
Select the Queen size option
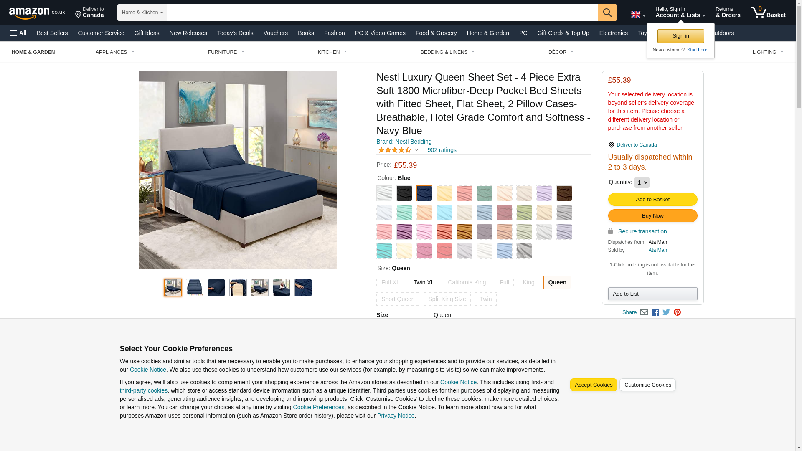(x=557, y=282)
